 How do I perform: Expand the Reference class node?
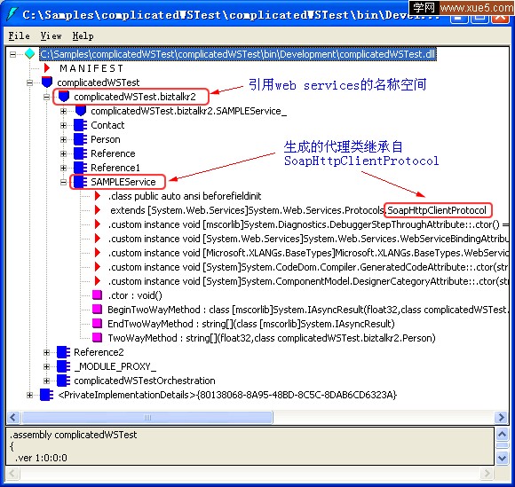(63, 153)
